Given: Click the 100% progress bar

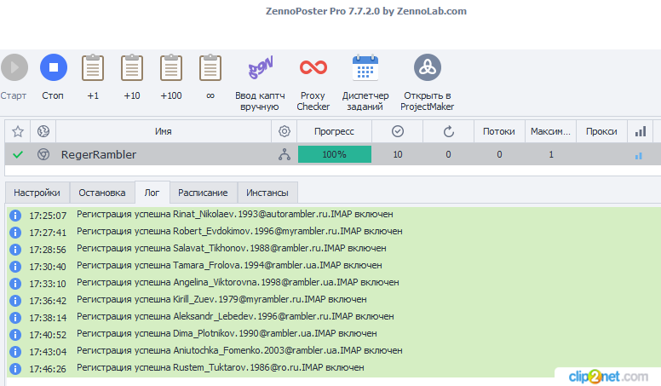Looking at the screenshot, I should coord(334,154).
